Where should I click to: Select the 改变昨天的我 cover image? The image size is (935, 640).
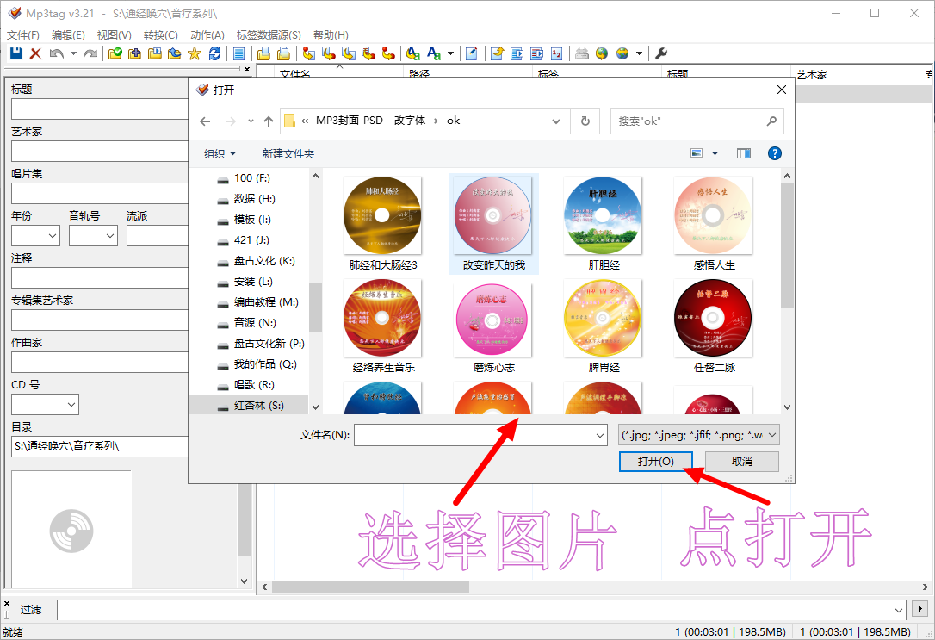click(x=493, y=224)
